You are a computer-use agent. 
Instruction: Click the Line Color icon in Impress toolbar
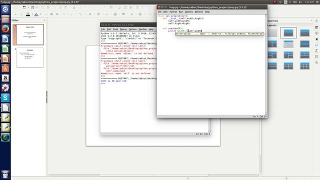coord(28,14)
